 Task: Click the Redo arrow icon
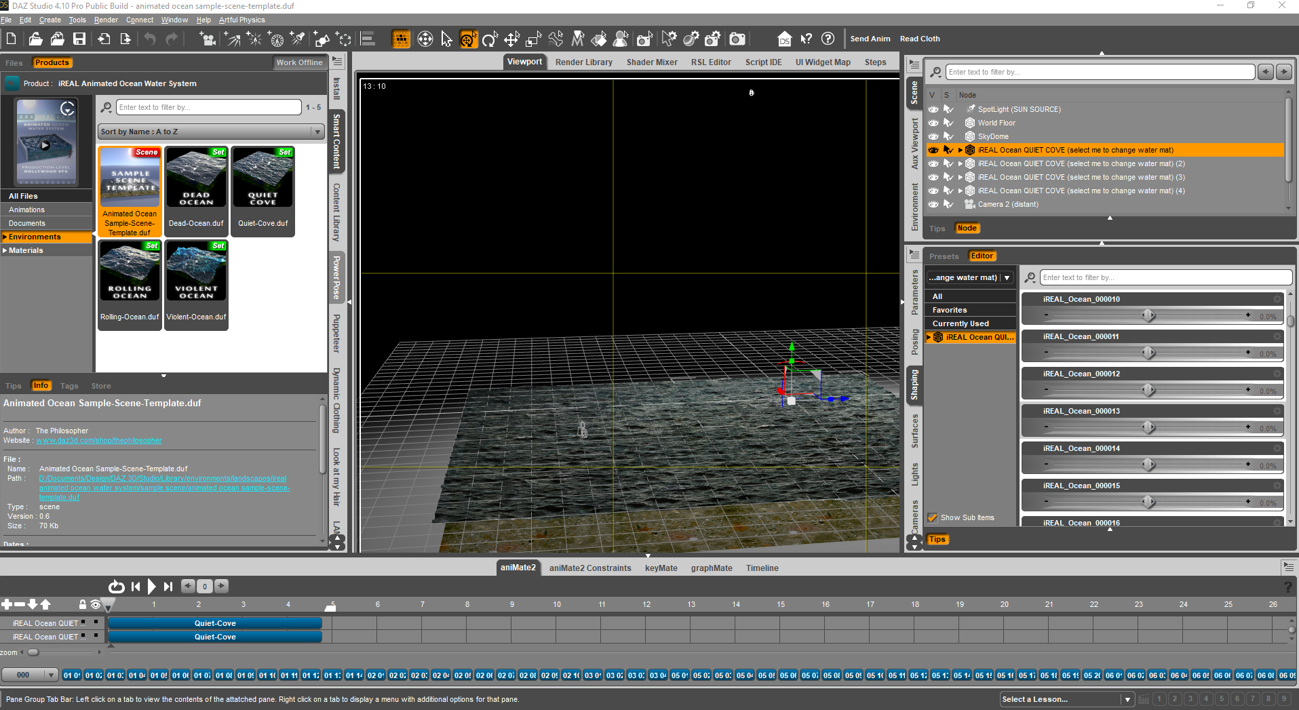click(172, 39)
